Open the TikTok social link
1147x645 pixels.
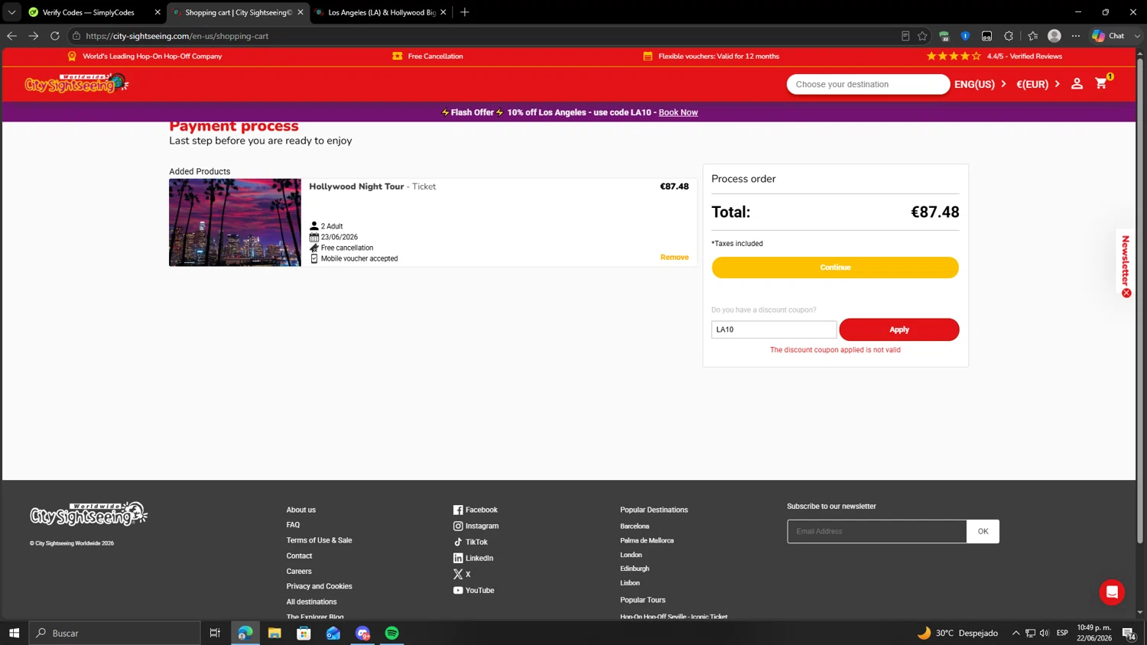point(470,542)
